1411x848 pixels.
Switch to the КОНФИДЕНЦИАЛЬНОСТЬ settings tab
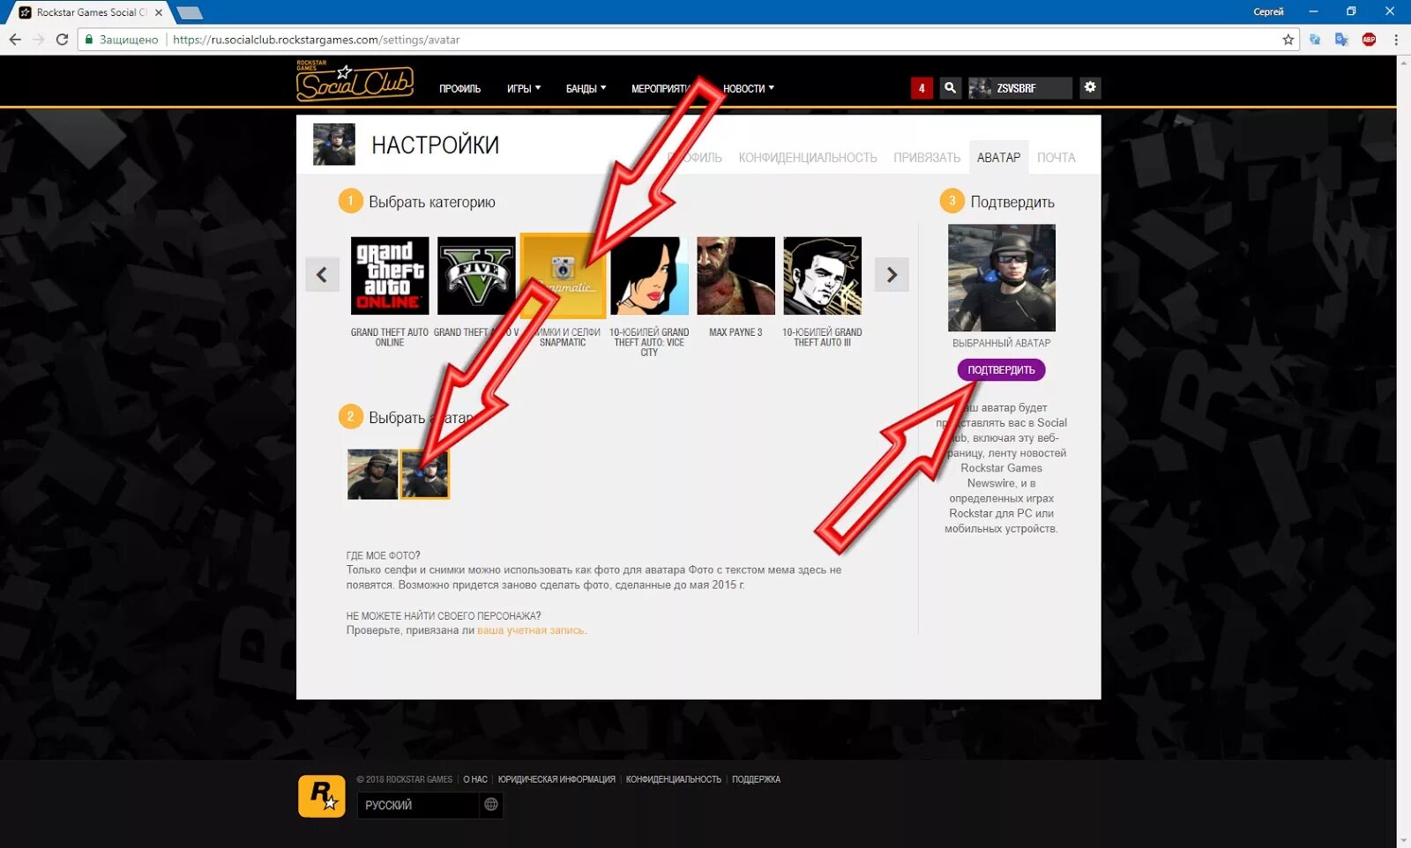(x=808, y=157)
